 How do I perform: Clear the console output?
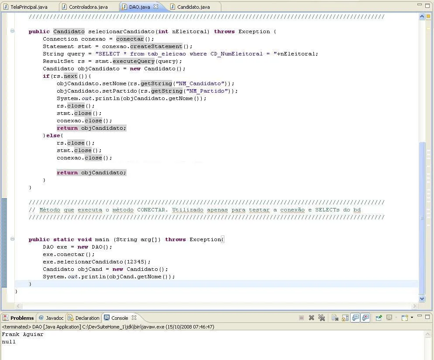335,318
